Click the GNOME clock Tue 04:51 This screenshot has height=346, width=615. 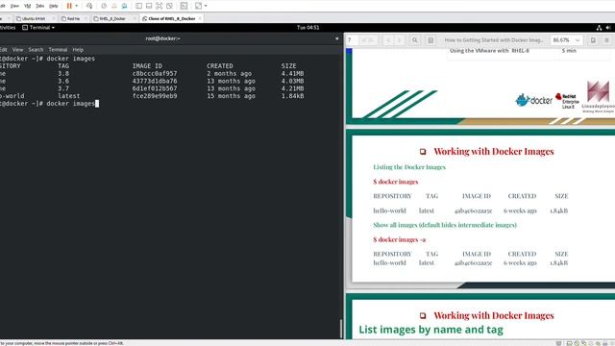[x=307, y=28]
